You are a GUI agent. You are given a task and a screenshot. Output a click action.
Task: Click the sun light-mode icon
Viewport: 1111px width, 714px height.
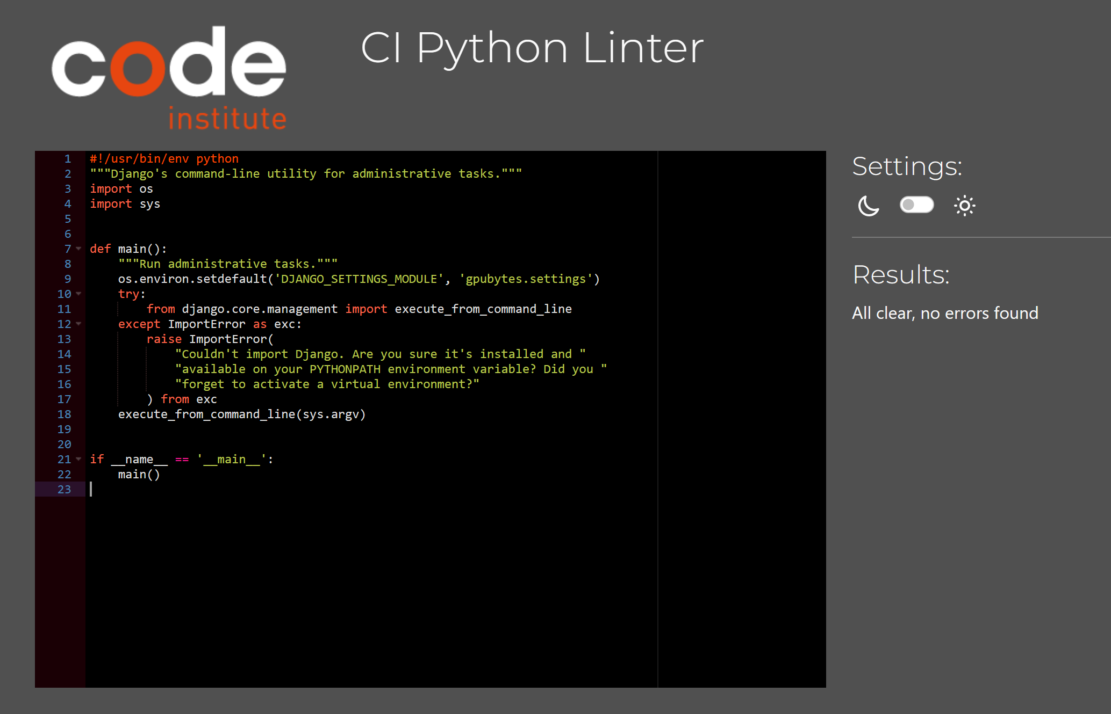click(964, 206)
